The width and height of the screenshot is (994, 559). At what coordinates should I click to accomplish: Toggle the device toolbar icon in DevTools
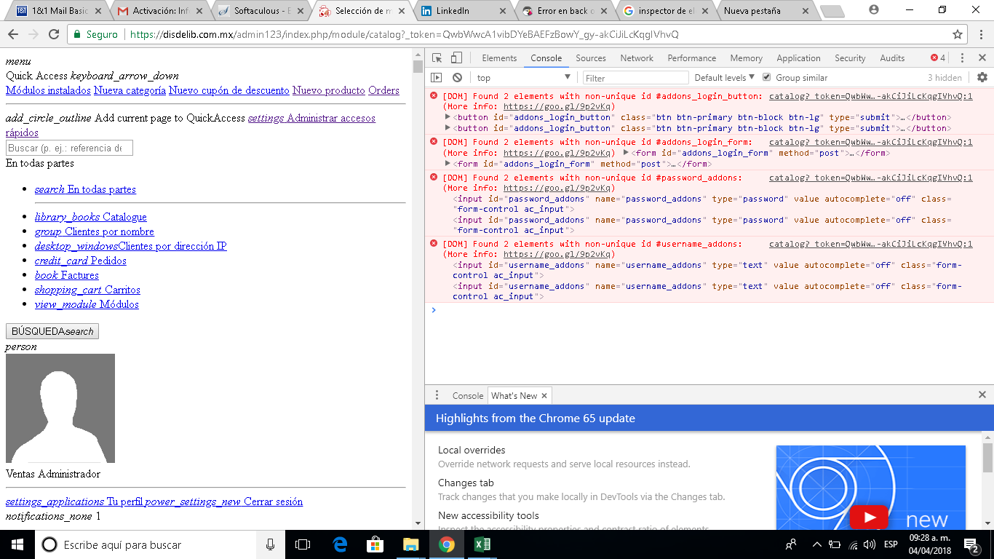click(456, 58)
